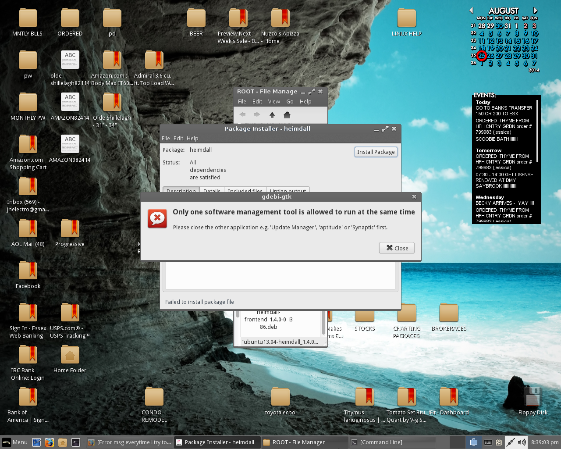
Task: Click the home icon in File Manager toolbar
Action: tap(287, 115)
